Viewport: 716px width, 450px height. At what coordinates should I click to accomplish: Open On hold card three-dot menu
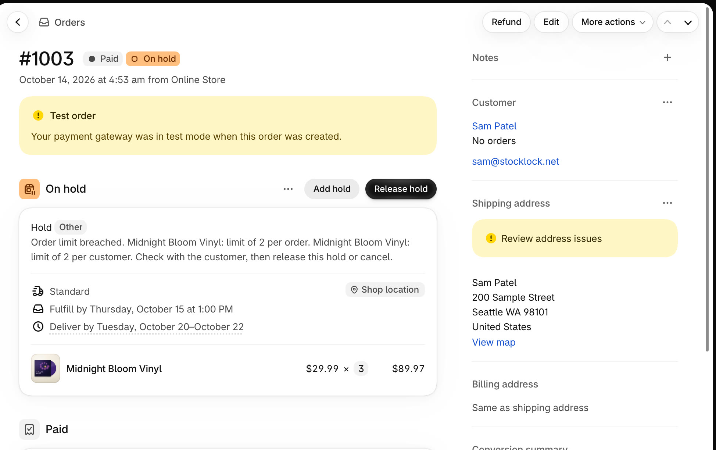coord(288,189)
